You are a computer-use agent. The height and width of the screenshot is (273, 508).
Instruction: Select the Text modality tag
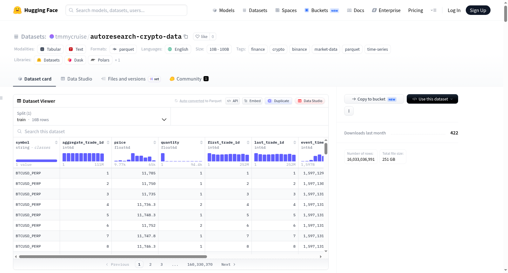point(76,49)
